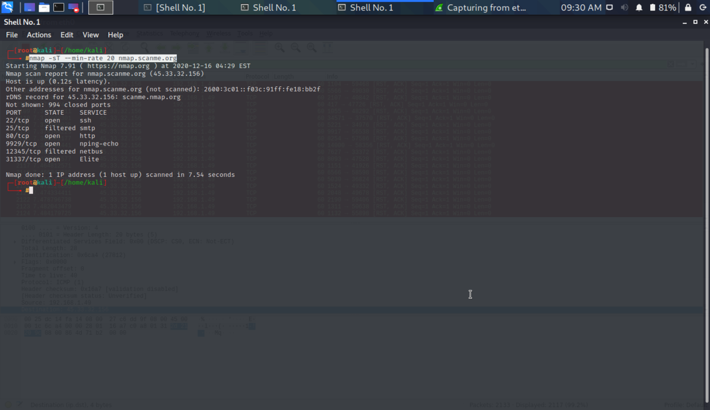Click the battery 81% indicator

(663, 8)
